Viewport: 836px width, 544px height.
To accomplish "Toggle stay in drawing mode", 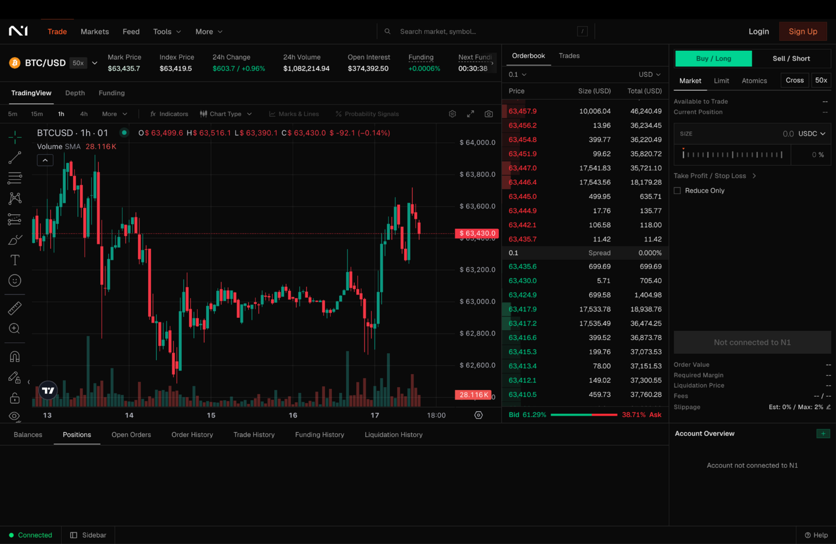I will click(15, 377).
